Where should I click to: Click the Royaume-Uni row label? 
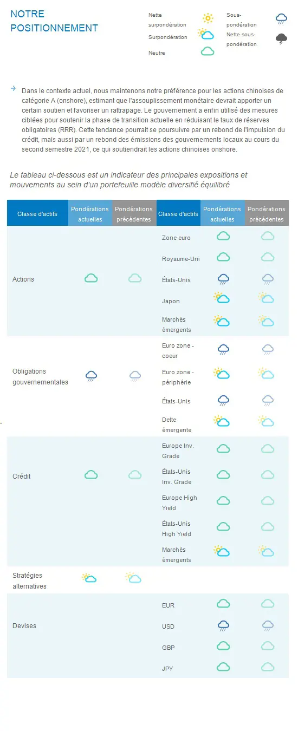point(181,259)
